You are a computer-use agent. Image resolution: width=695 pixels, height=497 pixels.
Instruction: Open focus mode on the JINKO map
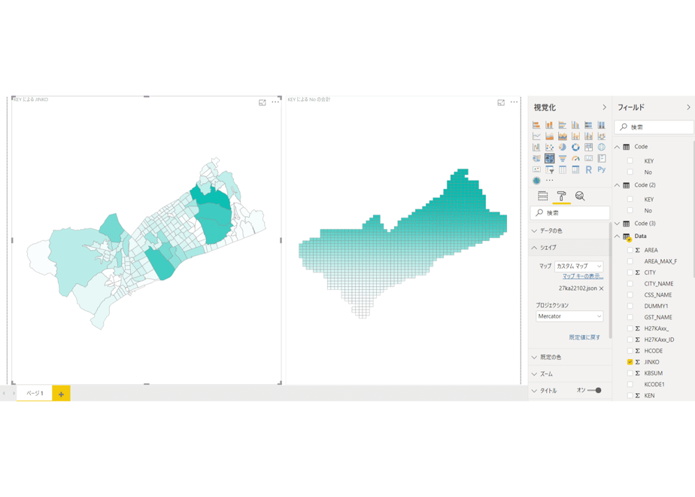tap(263, 102)
